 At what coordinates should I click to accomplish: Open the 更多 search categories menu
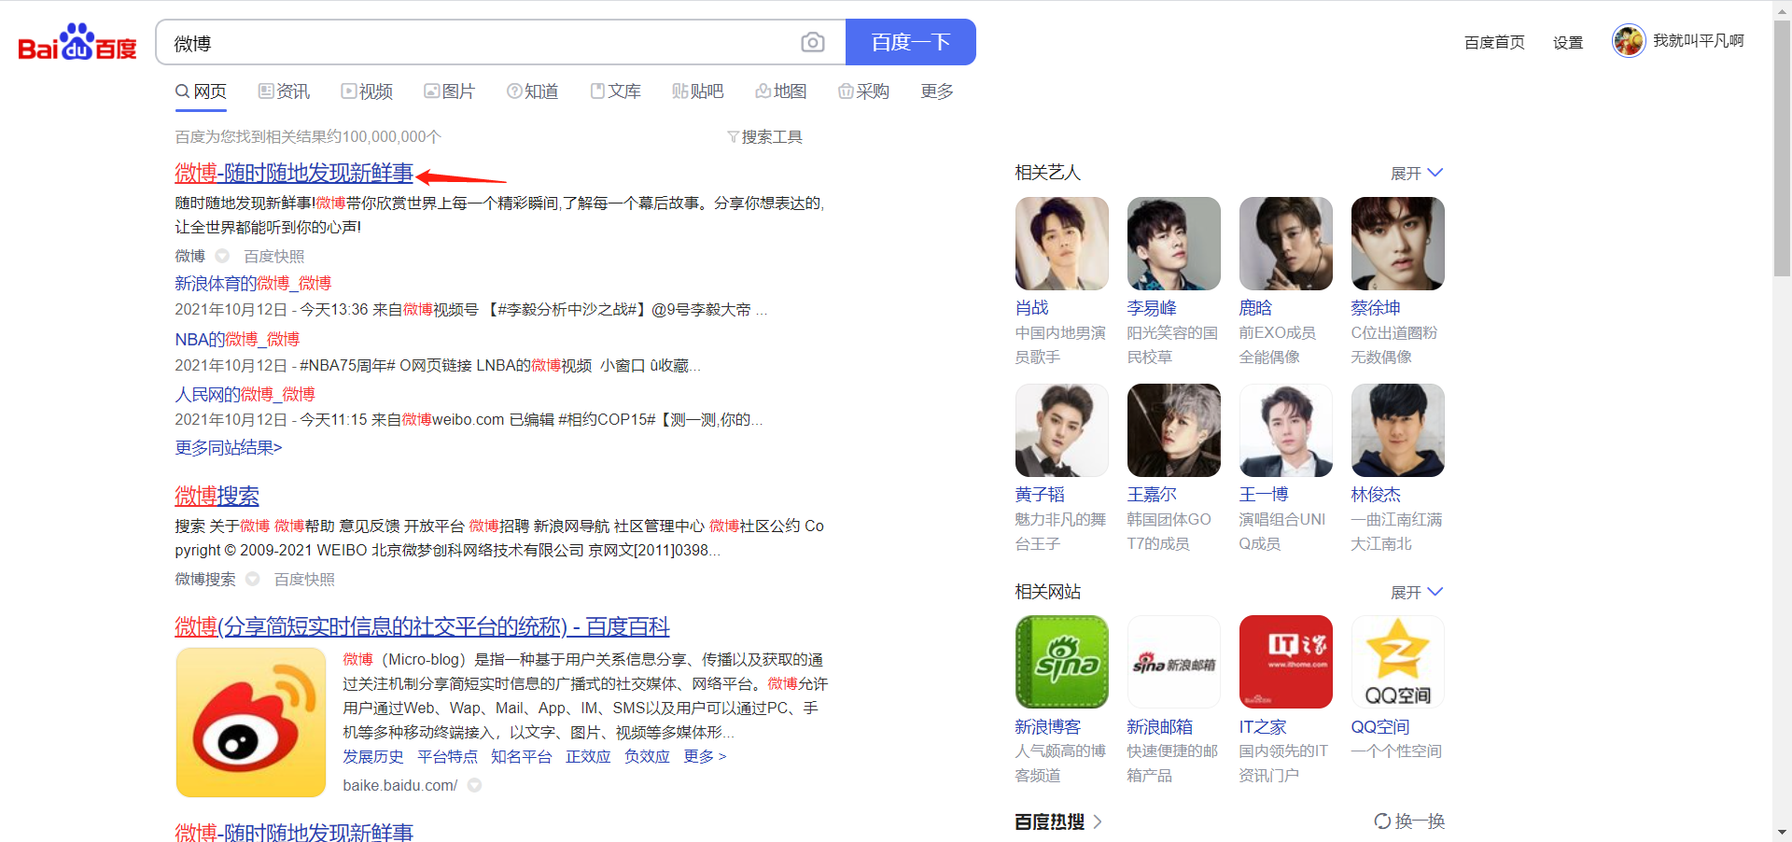937,91
